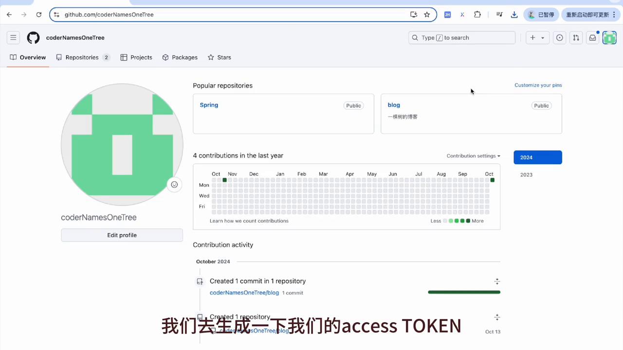Screen dimensions: 623x350
Task: Switch to the Repositories tab
Action: (x=82, y=57)
